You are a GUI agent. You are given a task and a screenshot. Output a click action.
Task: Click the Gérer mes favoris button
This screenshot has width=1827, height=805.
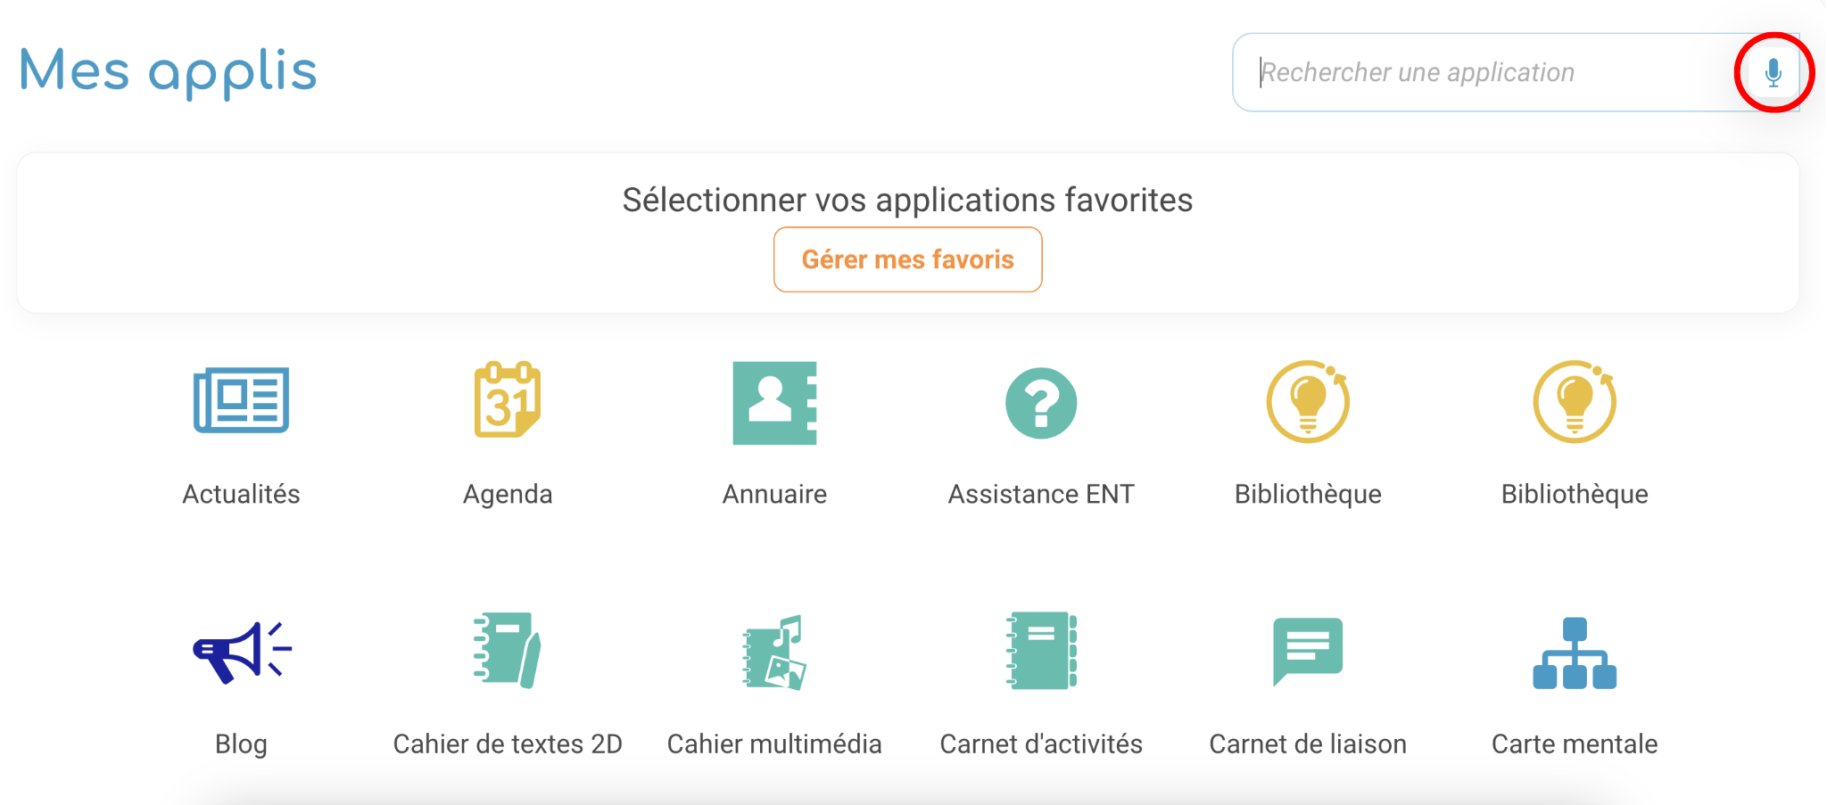coord(907,259)
